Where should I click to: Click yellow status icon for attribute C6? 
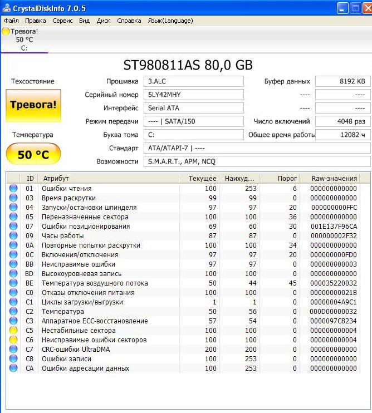click(13, 340)
